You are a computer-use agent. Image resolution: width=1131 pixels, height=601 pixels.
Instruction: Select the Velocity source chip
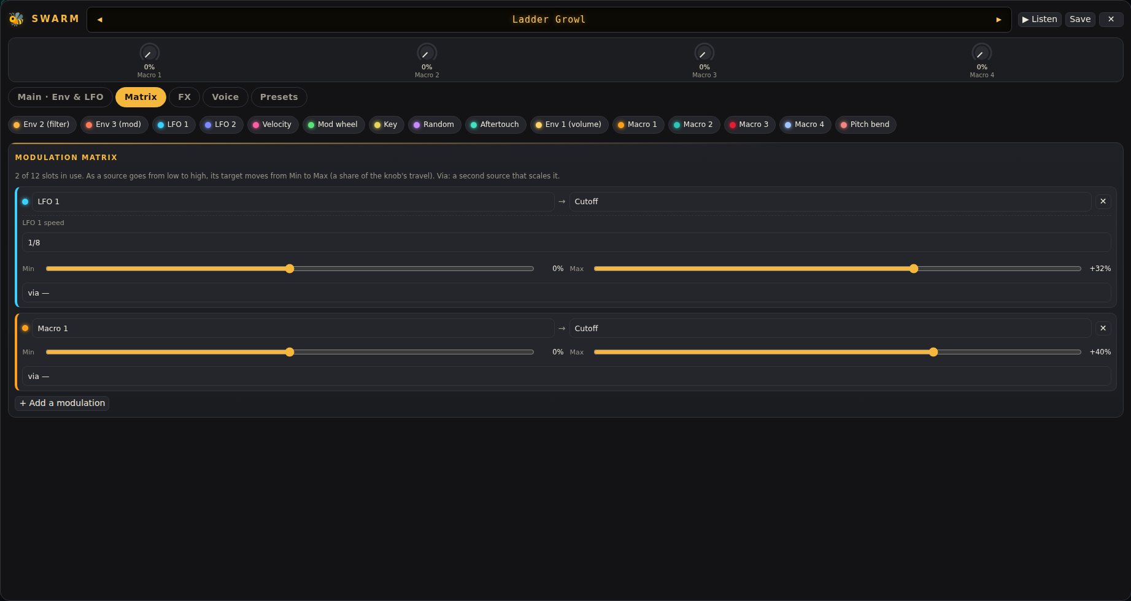pos(272,124)
